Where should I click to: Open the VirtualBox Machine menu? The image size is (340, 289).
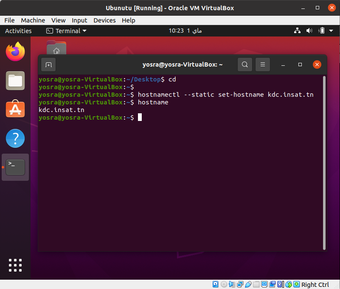point(33,20)
